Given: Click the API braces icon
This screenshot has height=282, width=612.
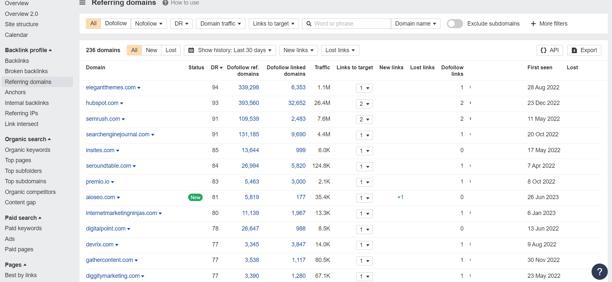Looking at the screenshot, I should pyautogui.click(x=544, y=50).
